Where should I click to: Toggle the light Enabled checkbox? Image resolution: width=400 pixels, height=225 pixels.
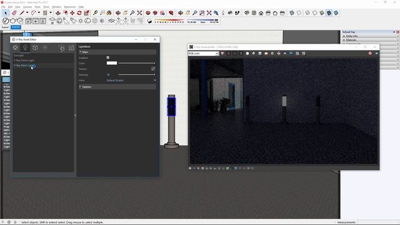click(x=108, y=57)
